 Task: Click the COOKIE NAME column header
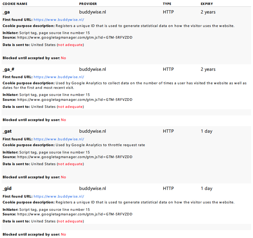[x=15, y=4]
